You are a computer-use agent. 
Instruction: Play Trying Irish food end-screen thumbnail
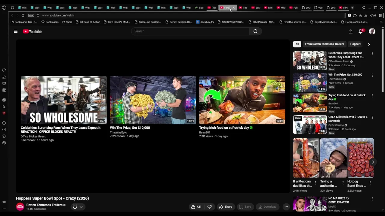pos(242,100)
